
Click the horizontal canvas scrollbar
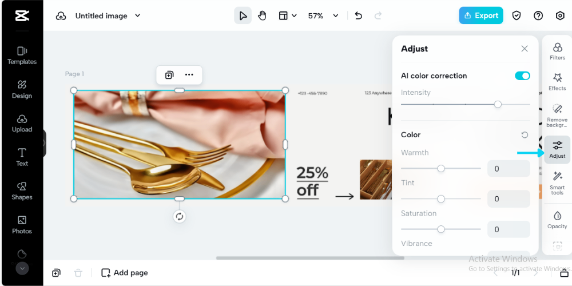pos(310,258)
